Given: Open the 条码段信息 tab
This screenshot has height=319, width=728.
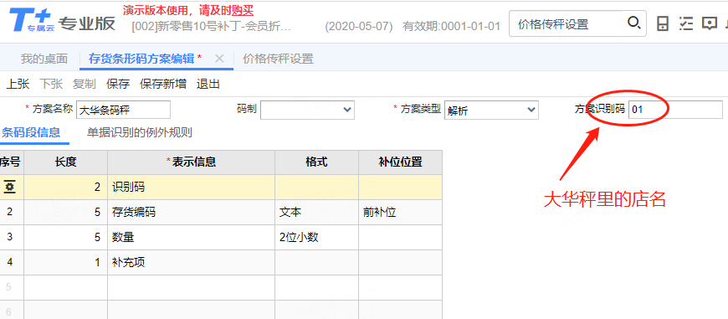Looking at the screenshot, I should coord(31,133).
